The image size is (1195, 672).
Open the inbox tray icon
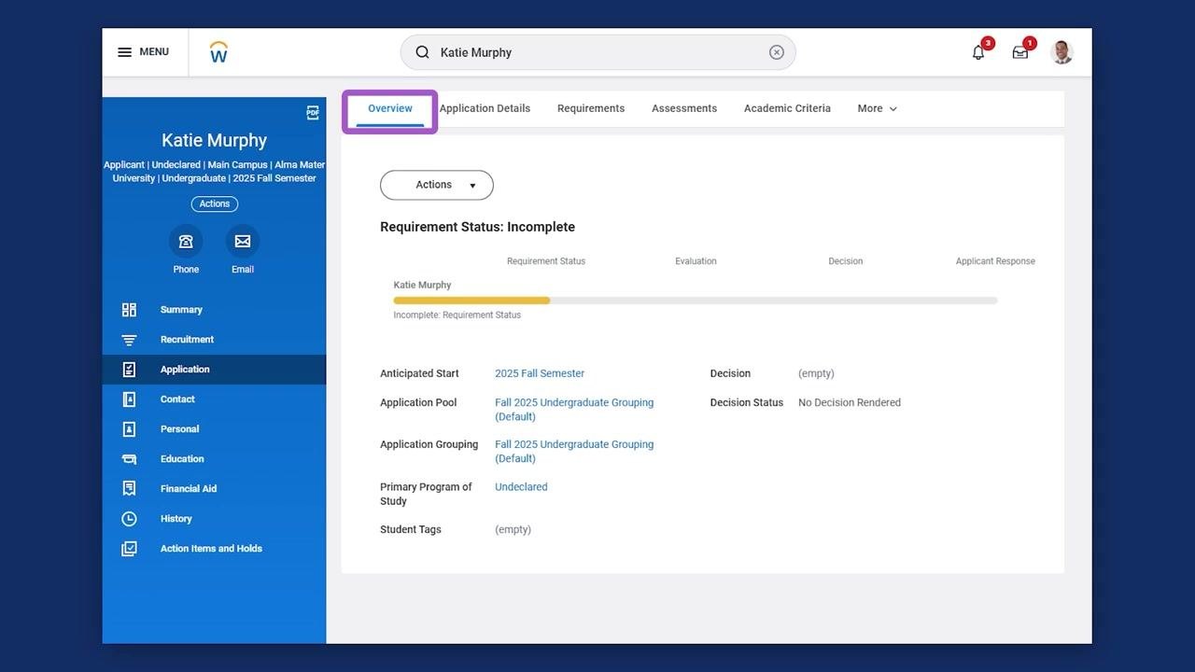(1020, 52)
